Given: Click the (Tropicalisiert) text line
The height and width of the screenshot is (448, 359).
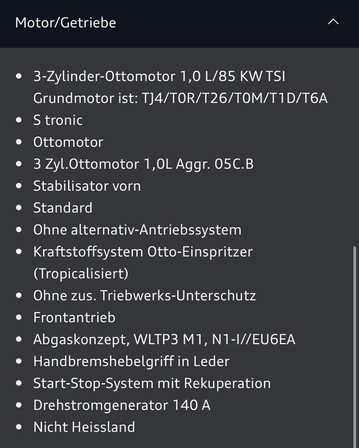Looking at the screenshot, I should [81, 274].
